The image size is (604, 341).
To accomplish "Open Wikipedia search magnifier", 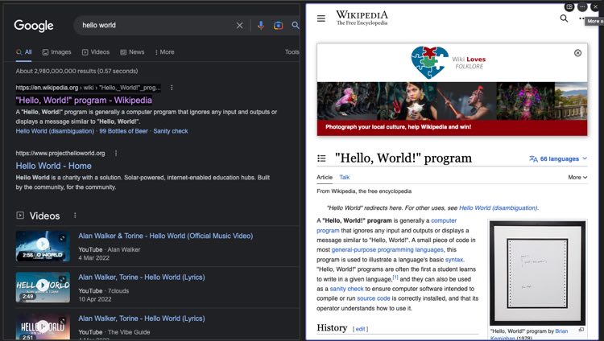I will tap(564, 18).
